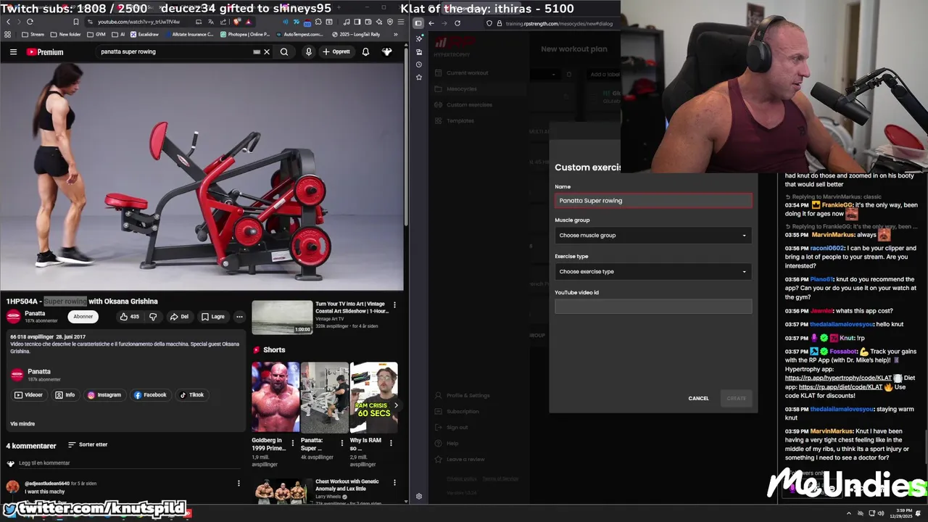928x522 pixels.
Task: Click the Abonner subscribe button
Action: point(83,316)
